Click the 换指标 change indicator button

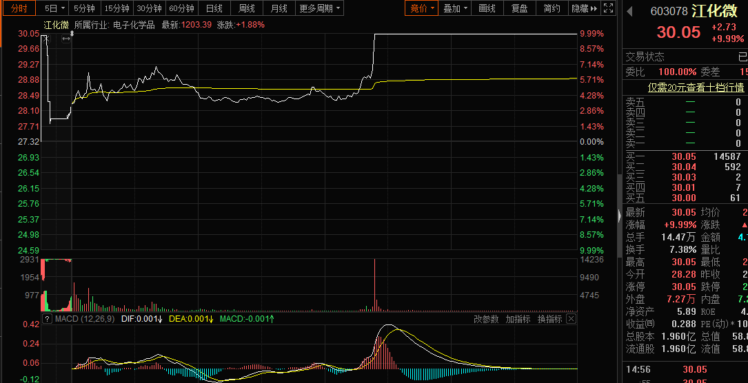549,319
